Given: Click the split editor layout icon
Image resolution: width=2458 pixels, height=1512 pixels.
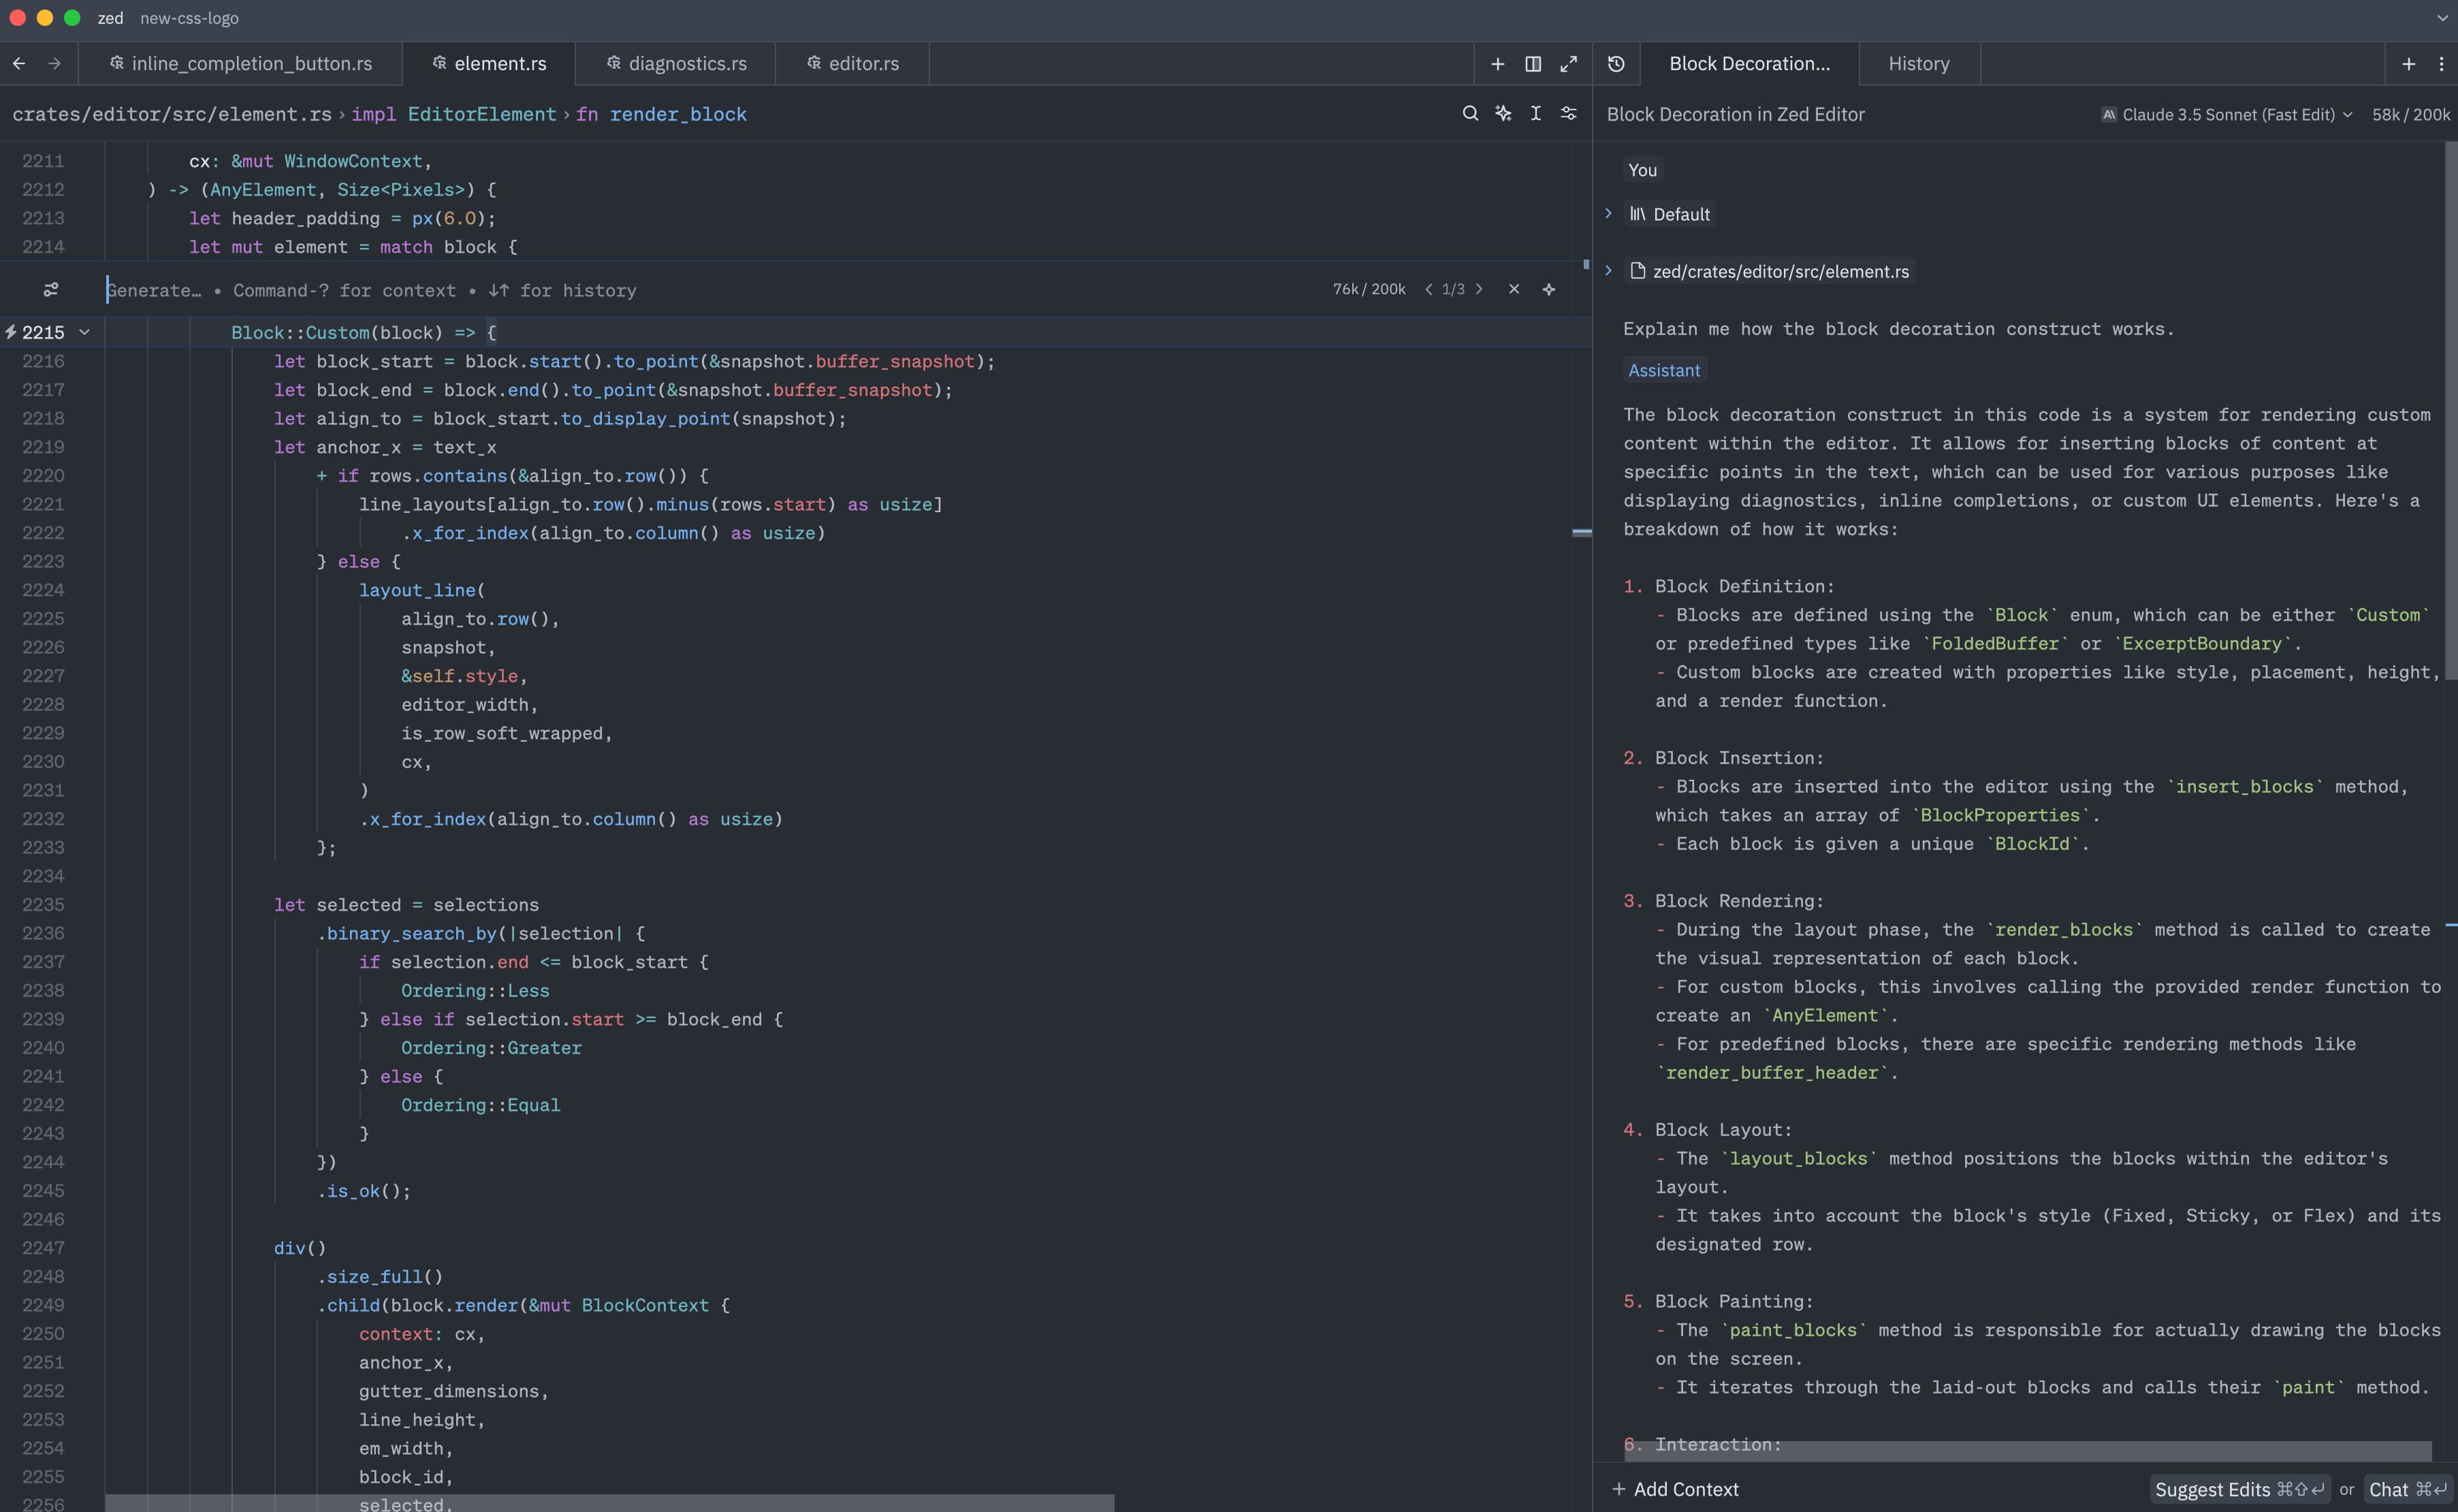Looking at the screenshot, I should (x=1533, y=63).
